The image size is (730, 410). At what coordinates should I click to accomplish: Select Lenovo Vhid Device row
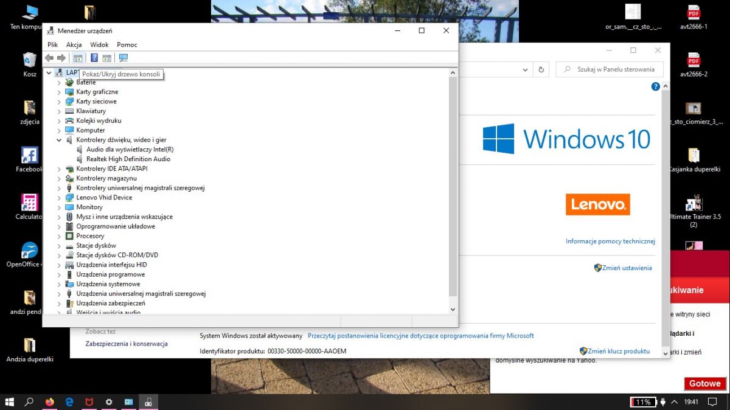[x=104, y=198]
